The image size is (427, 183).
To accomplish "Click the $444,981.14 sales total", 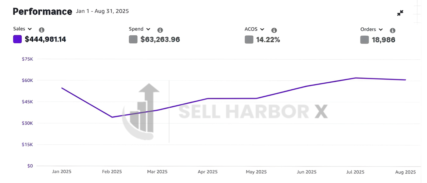I will (x=45, y=39).
